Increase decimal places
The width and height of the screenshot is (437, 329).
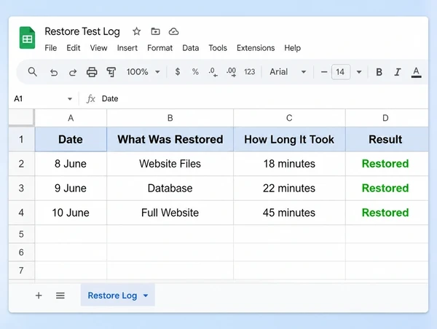pos(232,72)
